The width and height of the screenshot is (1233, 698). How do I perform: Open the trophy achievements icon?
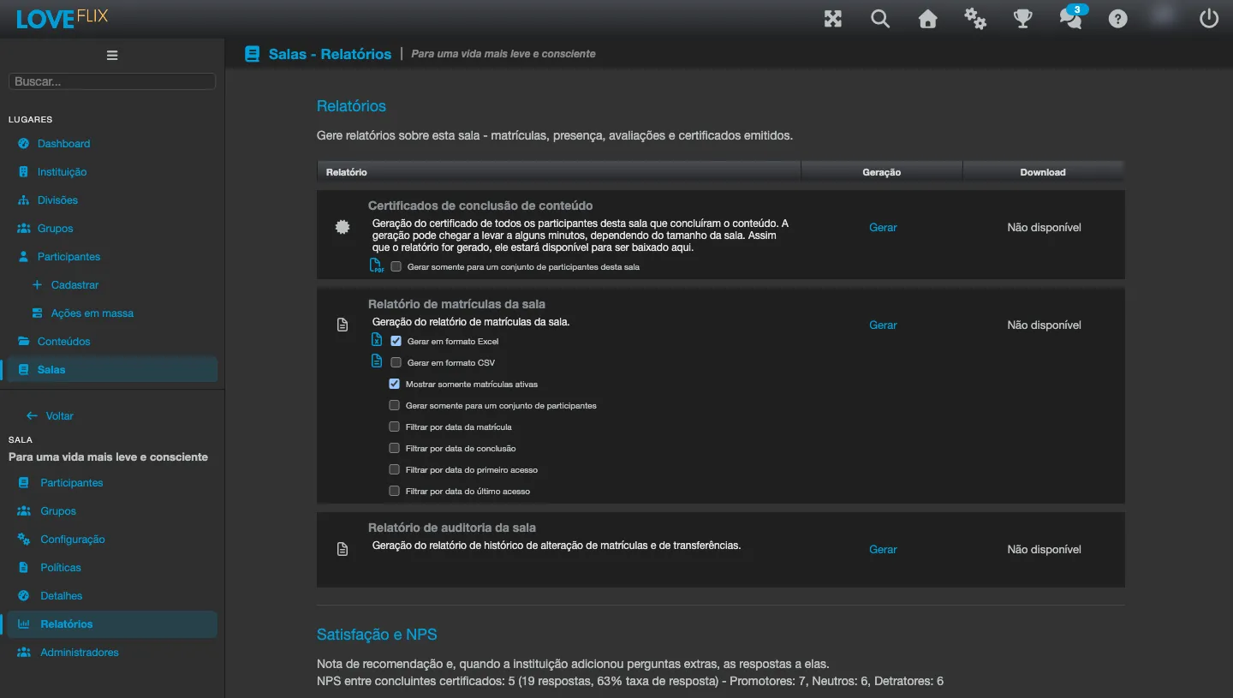pos(1022,19)
